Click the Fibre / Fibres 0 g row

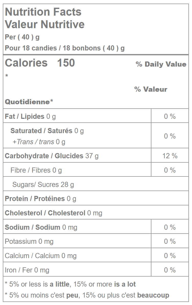click(x=36, y=170)
